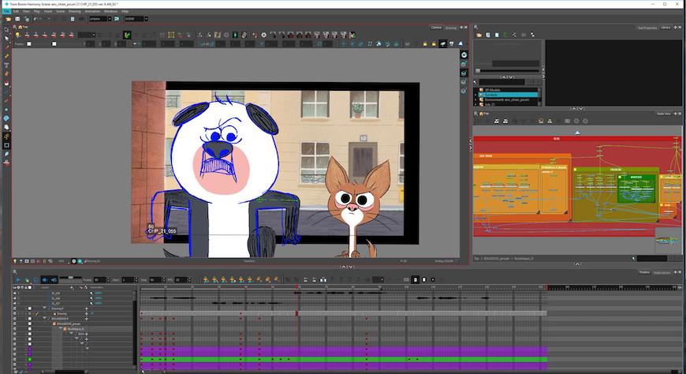
Task: Toggle the sound speaker button in Timeline toolbar
Action: pyautogui.click(x=45, y=279)
